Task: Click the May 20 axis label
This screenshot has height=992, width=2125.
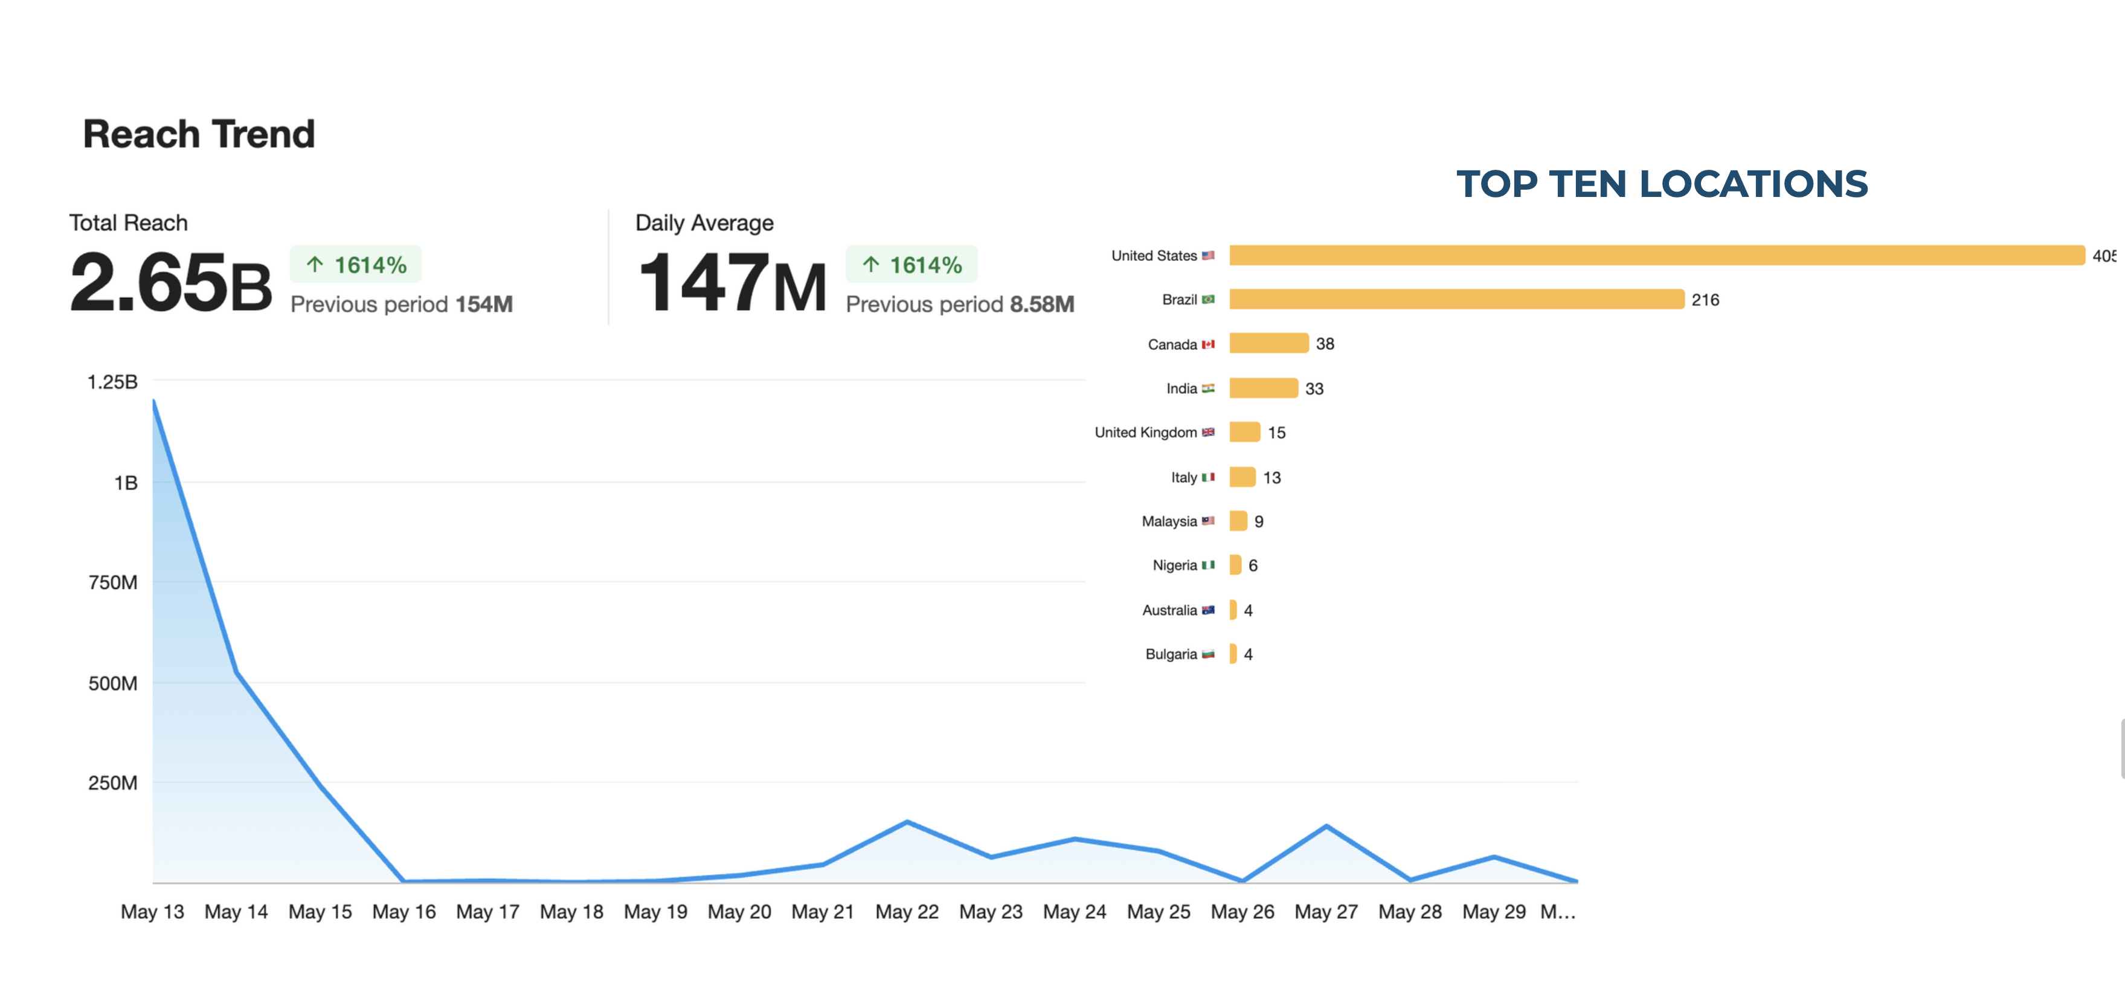Action: click(x=739, y=912)
